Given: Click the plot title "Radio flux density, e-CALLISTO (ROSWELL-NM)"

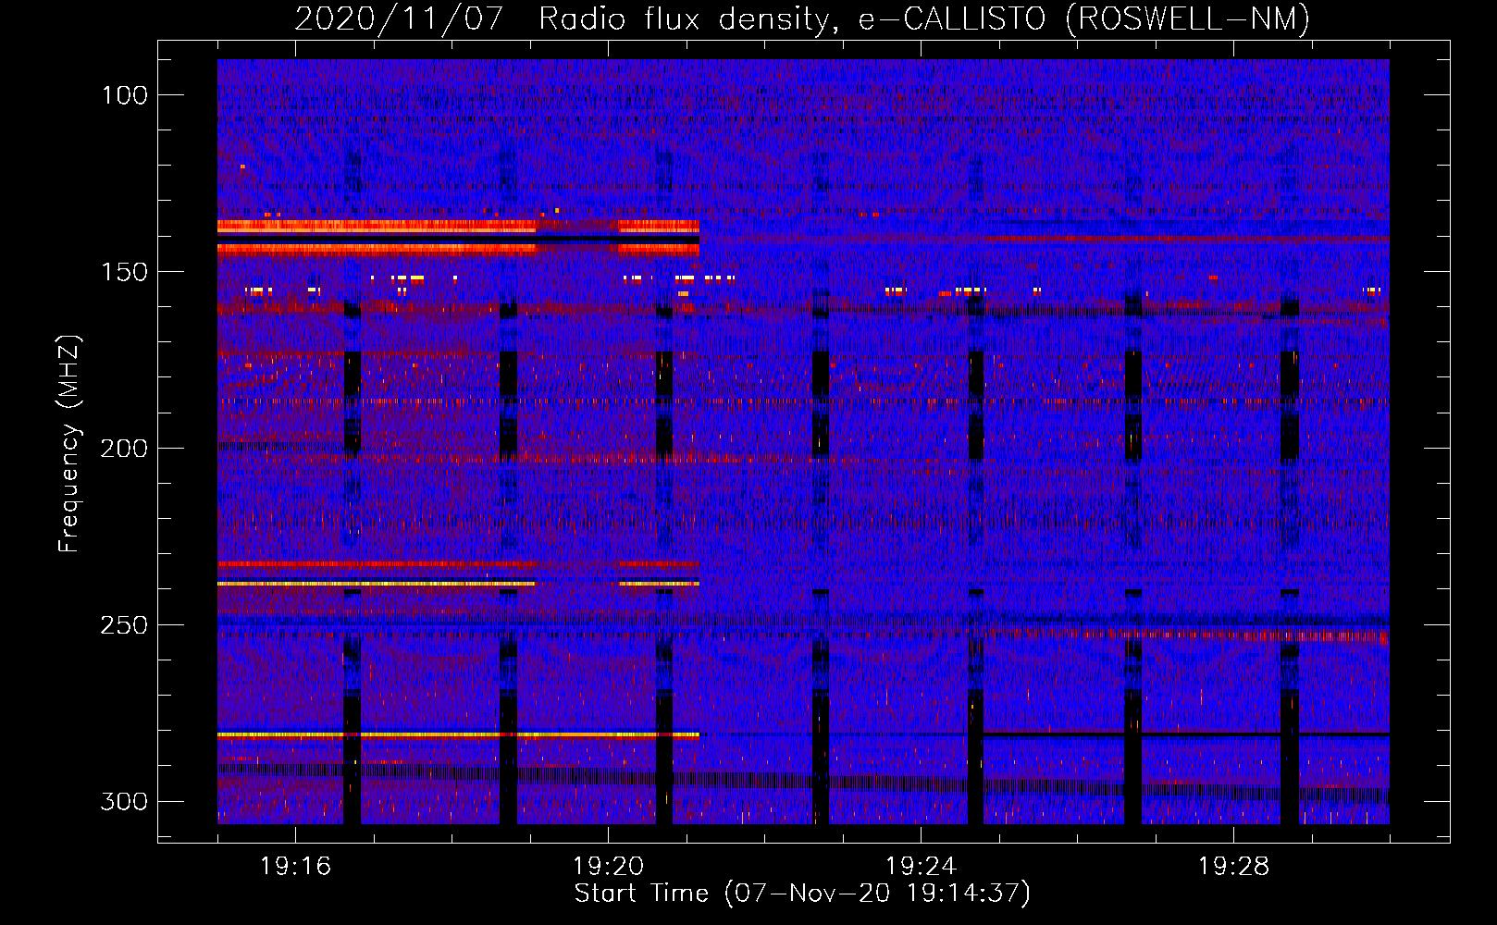Looking at the screenshot, I should [924, 18].
